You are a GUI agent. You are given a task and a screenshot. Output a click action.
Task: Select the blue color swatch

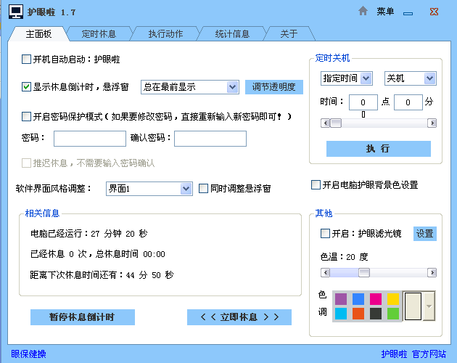point(358,299)
